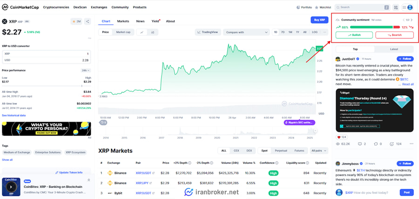Click -2% Depth info icon

tap(212, 163)
